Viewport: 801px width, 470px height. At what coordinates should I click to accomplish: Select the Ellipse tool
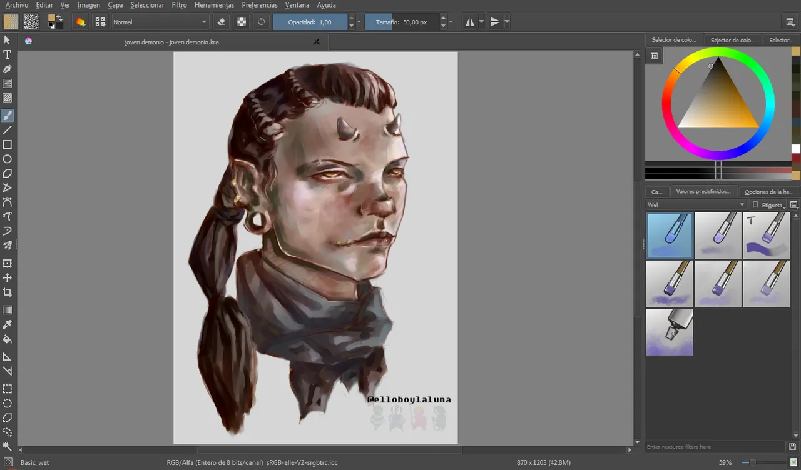point(8,159)
